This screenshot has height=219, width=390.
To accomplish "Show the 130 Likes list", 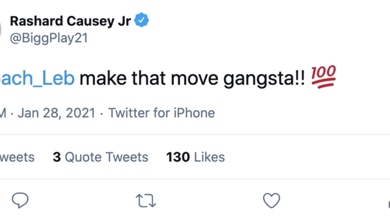I will (x=196, y=157).
